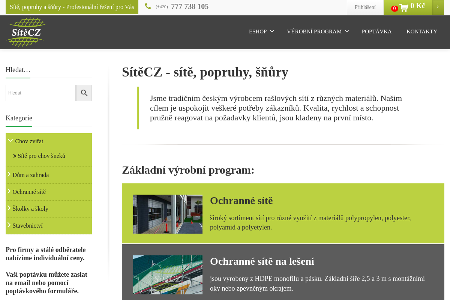Click the Ochranné sítě na lešení thumbnail
This screenshot has height=300, width=450.
pyautogui.click(x=168, y=275)
